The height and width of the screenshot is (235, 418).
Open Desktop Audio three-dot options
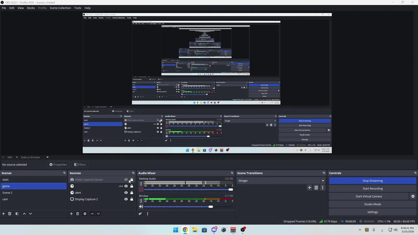click(141, 184)
